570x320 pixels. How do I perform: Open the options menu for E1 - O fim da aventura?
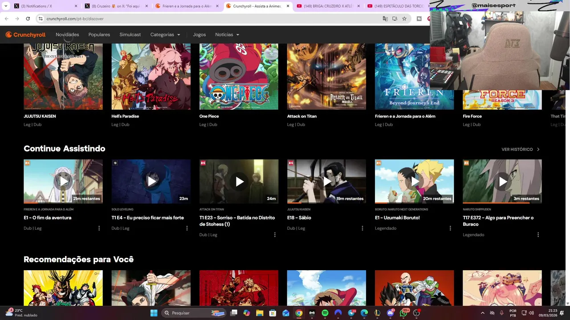pos(99,228)
